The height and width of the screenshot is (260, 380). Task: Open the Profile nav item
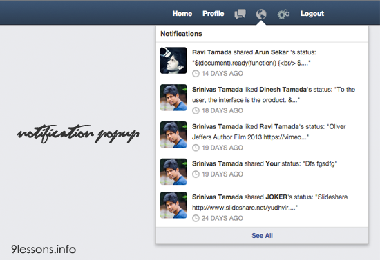click(x=213, y=14)
